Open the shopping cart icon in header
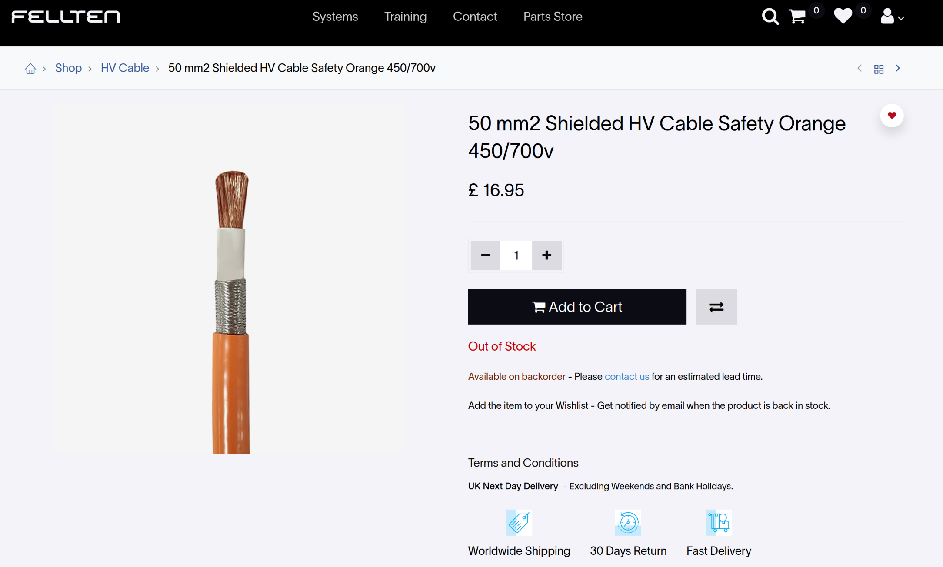 coord(797,17)
